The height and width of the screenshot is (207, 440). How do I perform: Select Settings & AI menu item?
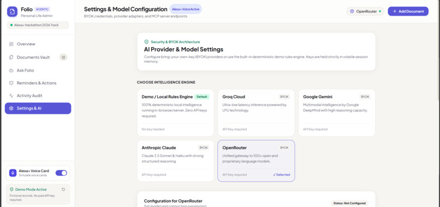(38, 108)
